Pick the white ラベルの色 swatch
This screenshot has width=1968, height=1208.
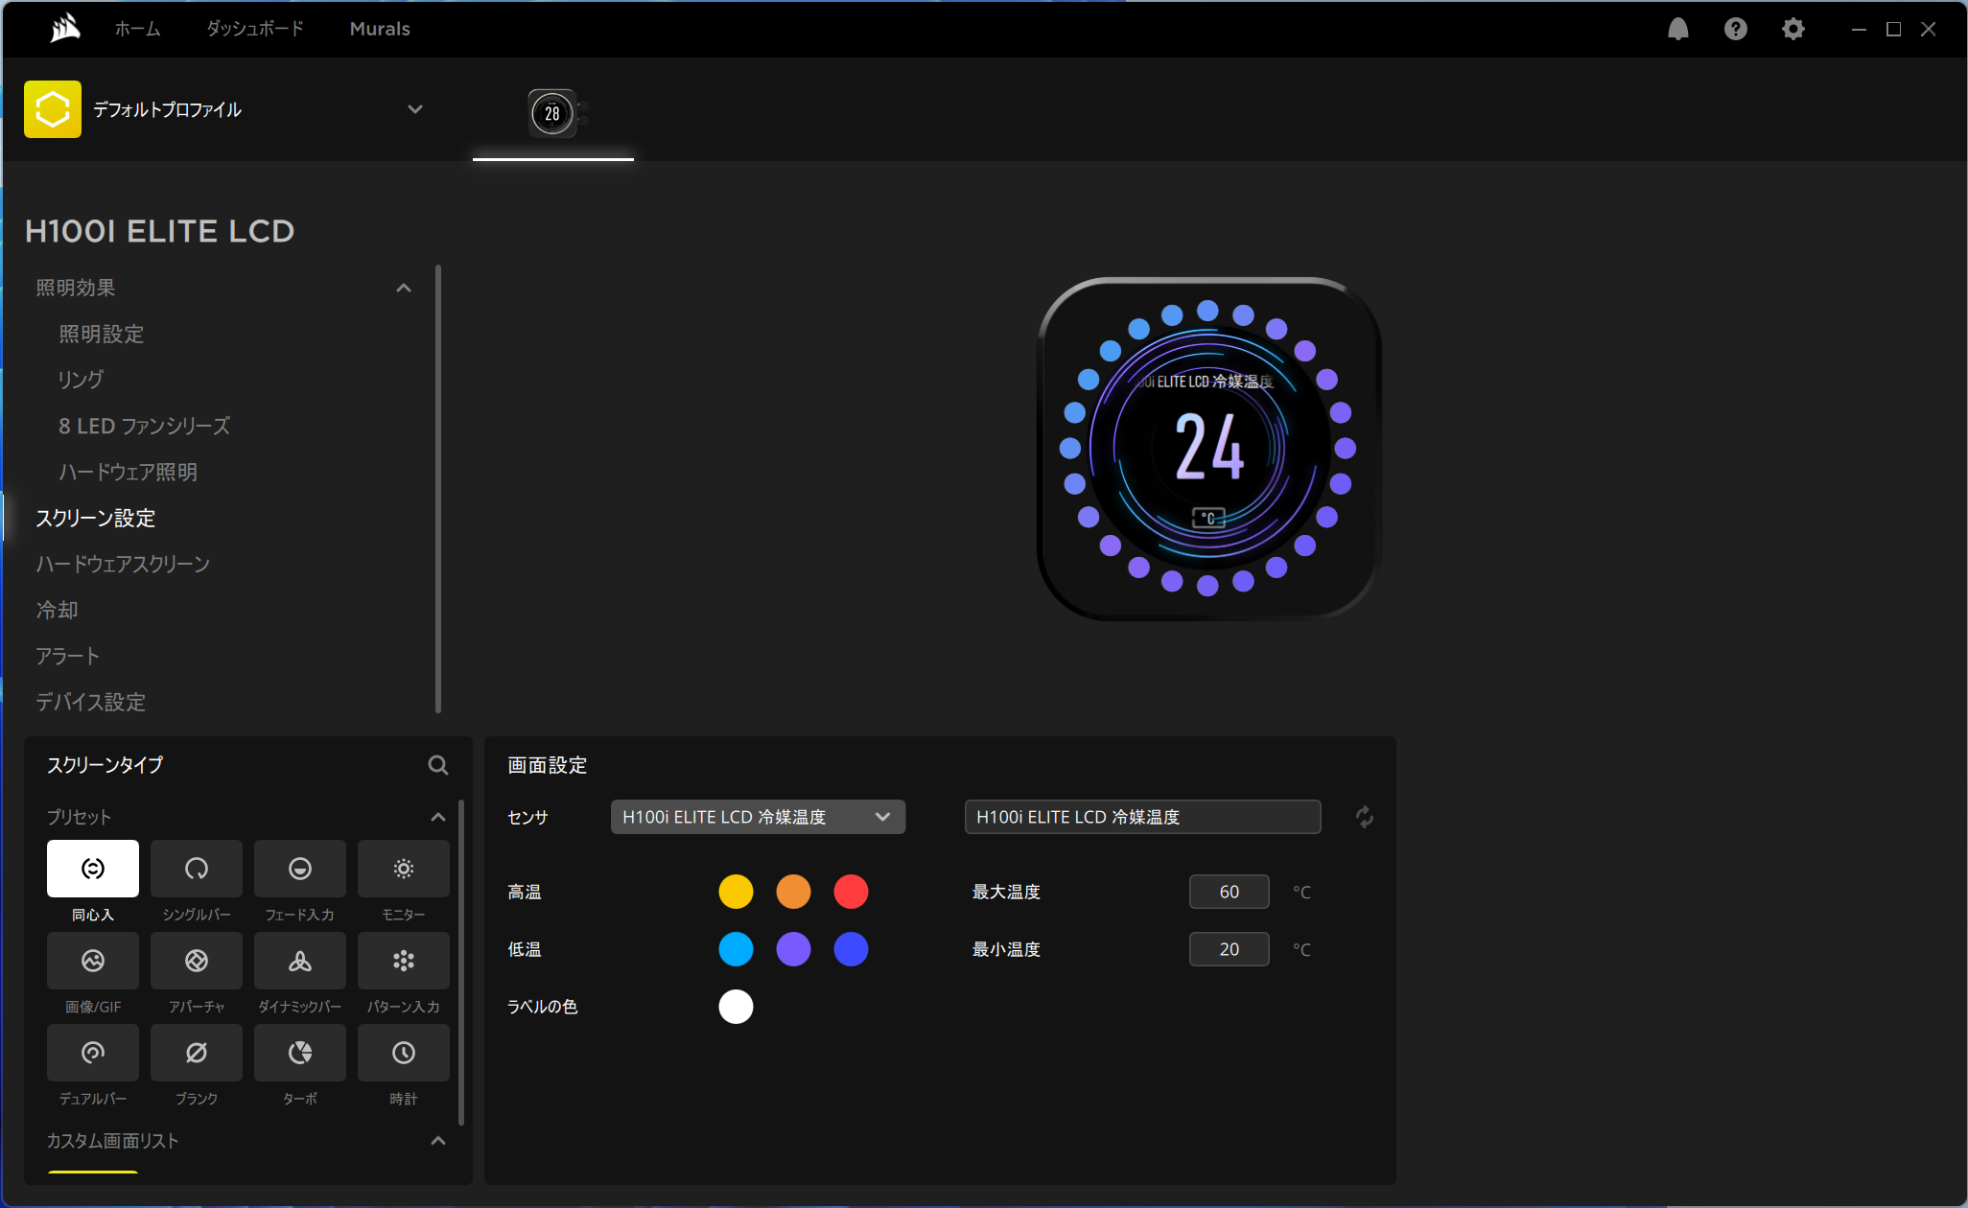(736, 1007)
